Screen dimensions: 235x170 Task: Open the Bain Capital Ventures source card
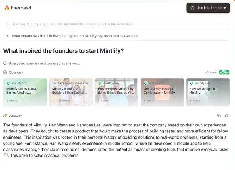(x=71, y=92)
